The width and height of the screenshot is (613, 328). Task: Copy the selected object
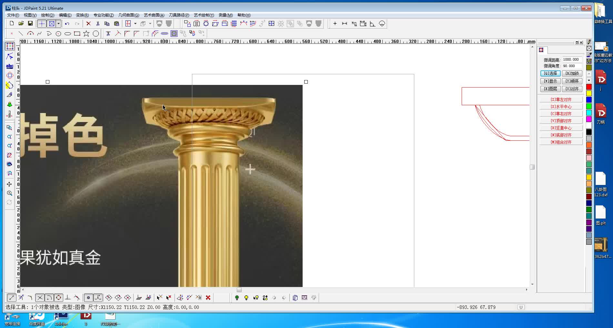pyautogui.click(x=107, y=24)
